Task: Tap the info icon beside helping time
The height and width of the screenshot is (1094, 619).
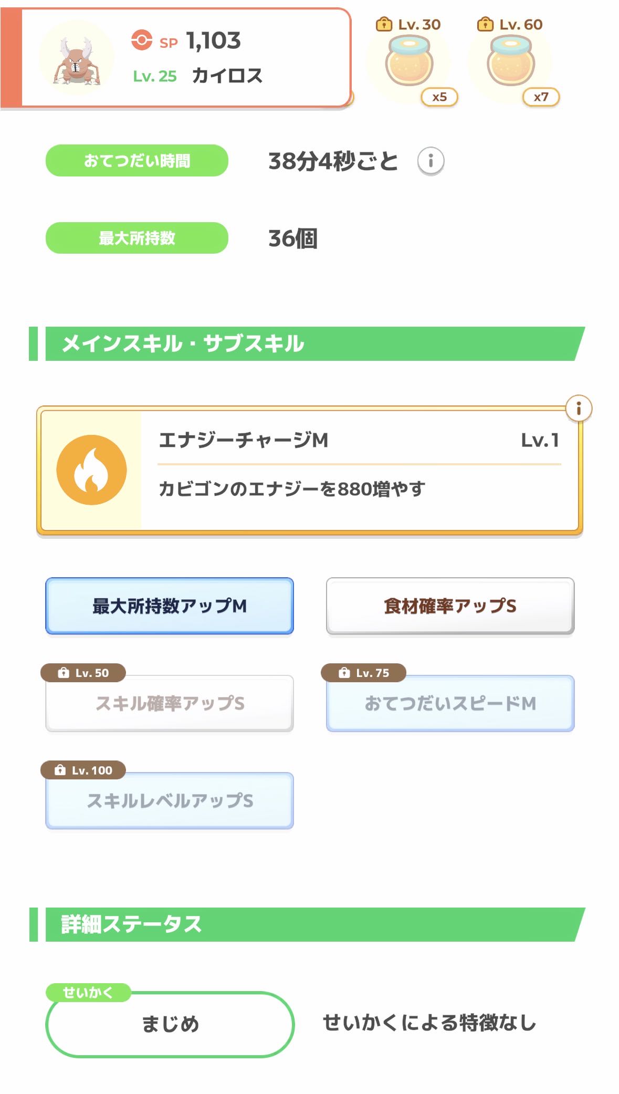Action: click(x=431, y=161)
